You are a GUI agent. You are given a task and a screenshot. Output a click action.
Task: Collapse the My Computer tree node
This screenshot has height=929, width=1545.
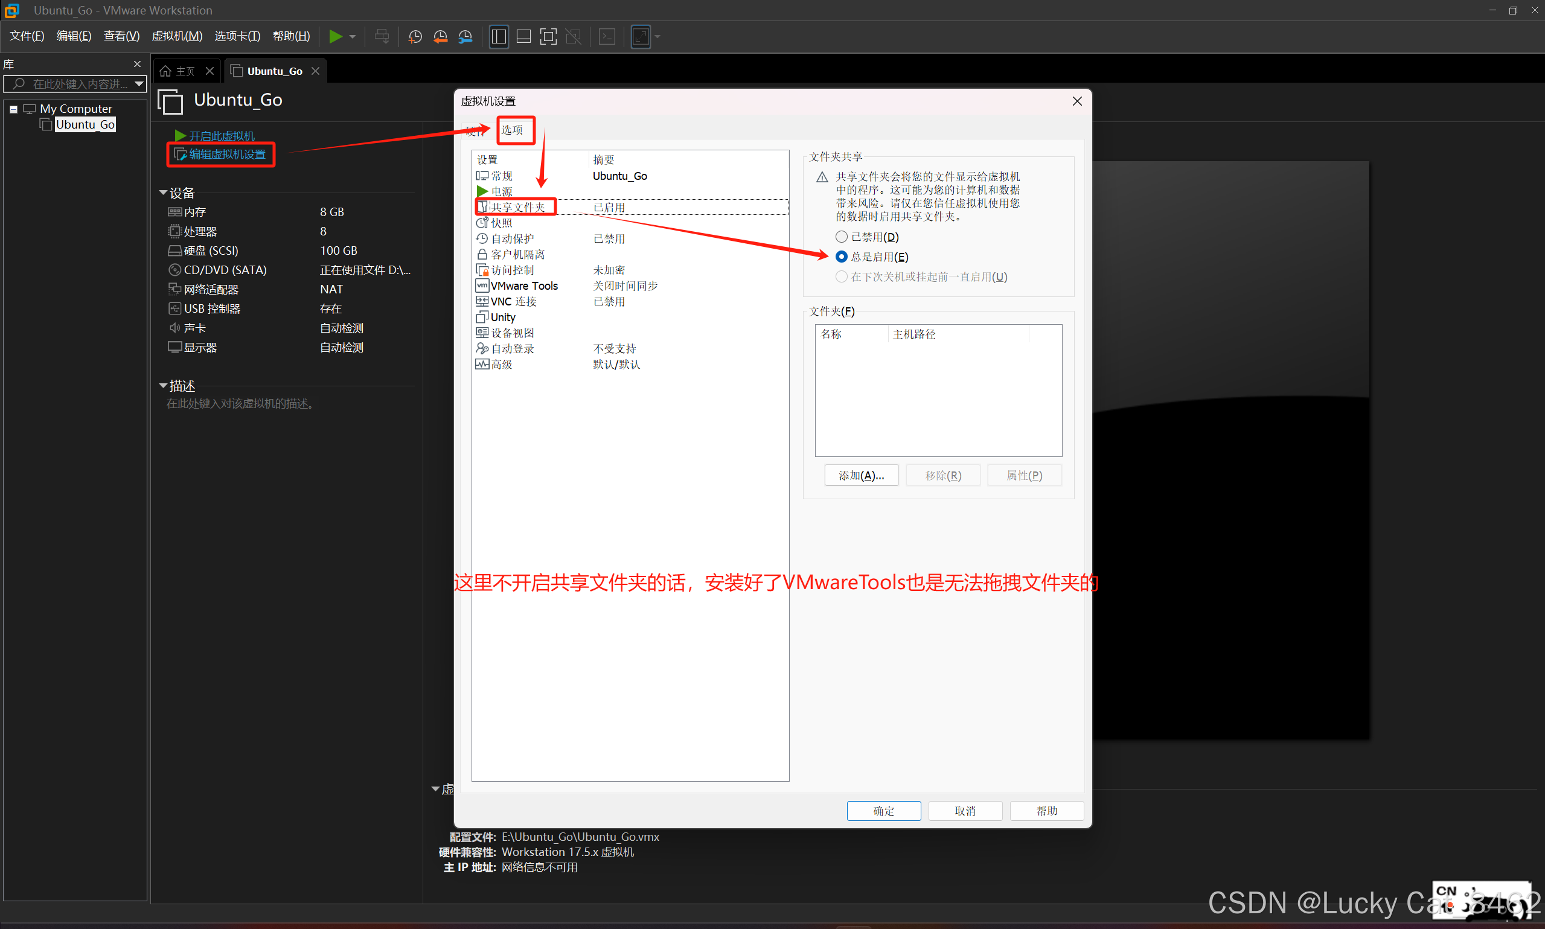(13, 109)
